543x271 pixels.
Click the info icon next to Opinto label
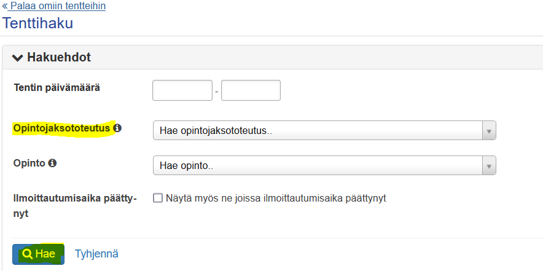(53, 163)
